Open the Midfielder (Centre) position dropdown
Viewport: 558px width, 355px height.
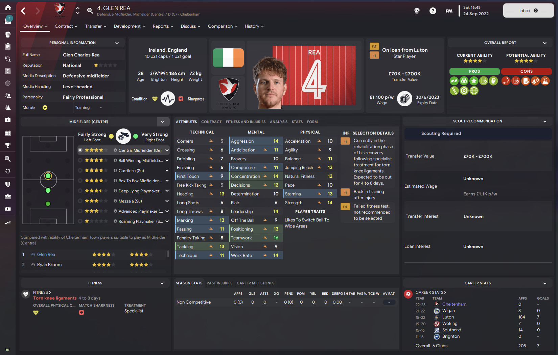(162, 122)
